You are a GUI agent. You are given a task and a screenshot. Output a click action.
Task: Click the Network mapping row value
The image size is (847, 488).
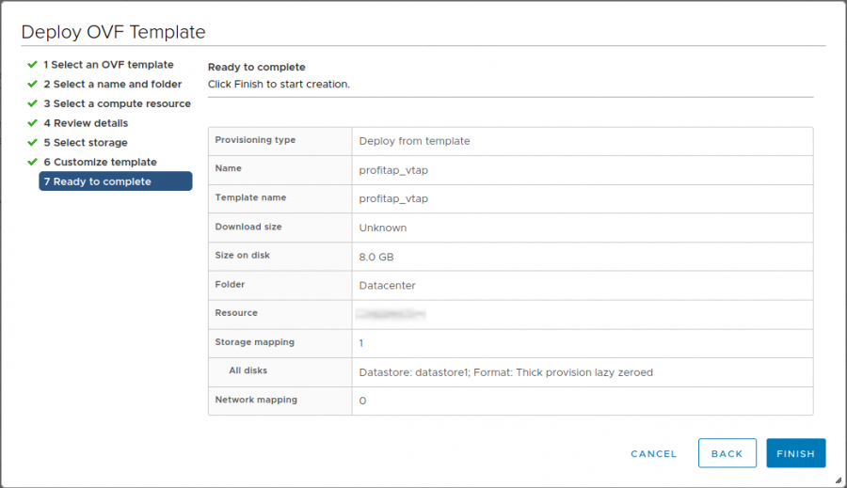(363, 401)
